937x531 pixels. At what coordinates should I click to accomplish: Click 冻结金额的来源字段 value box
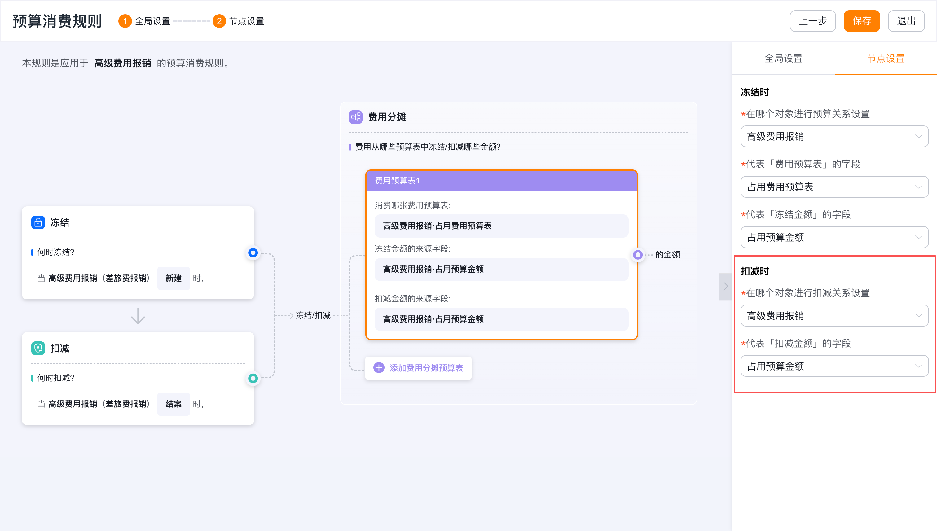coord(502,269)
